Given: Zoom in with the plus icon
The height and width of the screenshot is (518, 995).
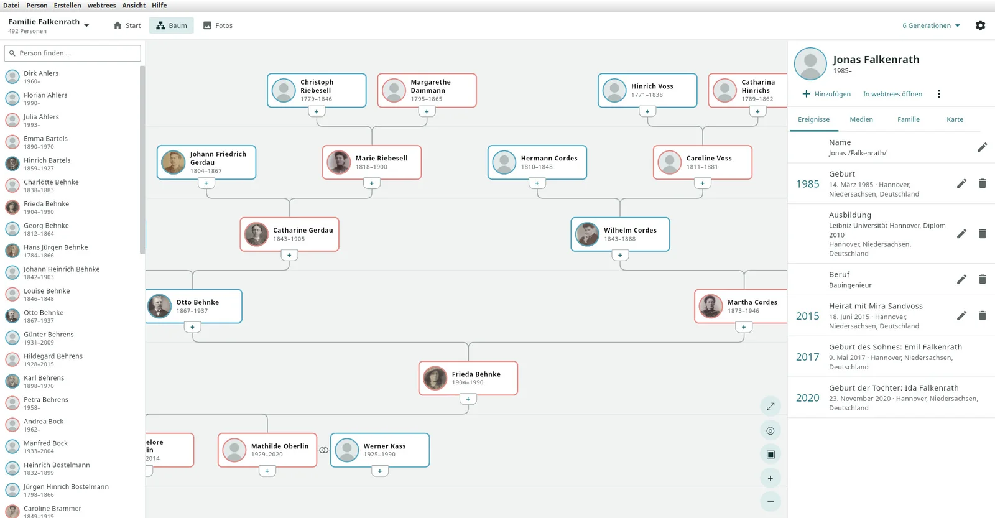Looking at the screenshot, I should 771,478.
